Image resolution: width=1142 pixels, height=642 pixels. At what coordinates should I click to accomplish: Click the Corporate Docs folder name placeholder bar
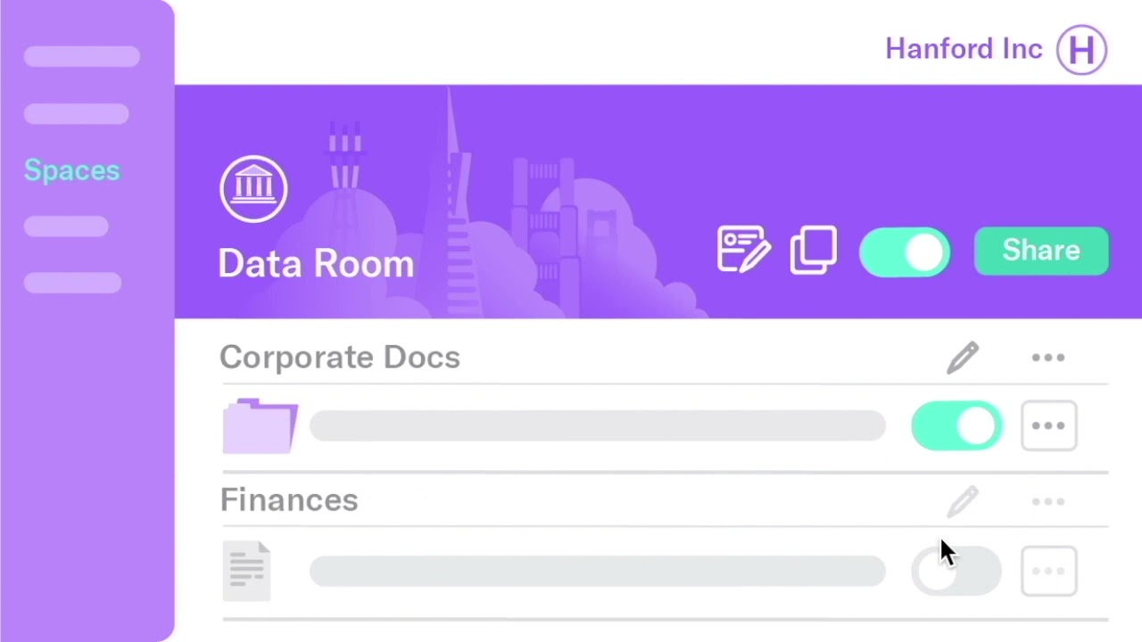click(x=597, y=426)
